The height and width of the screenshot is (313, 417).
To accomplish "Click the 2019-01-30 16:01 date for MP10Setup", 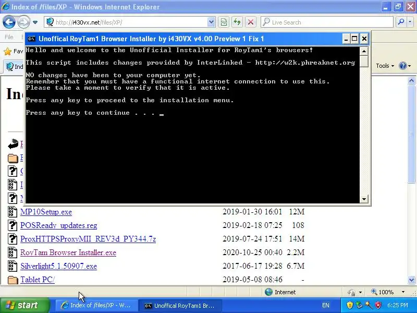I will tap(252, 212).
